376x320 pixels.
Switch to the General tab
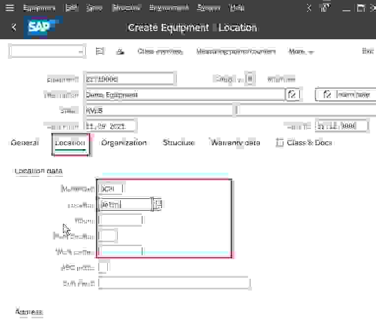25,143
